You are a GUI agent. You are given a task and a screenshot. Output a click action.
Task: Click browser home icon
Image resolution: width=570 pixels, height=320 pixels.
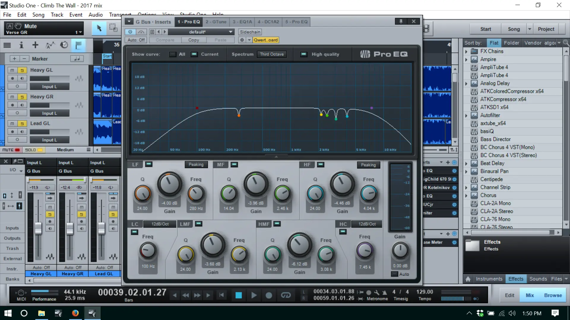tap(468, 279)
